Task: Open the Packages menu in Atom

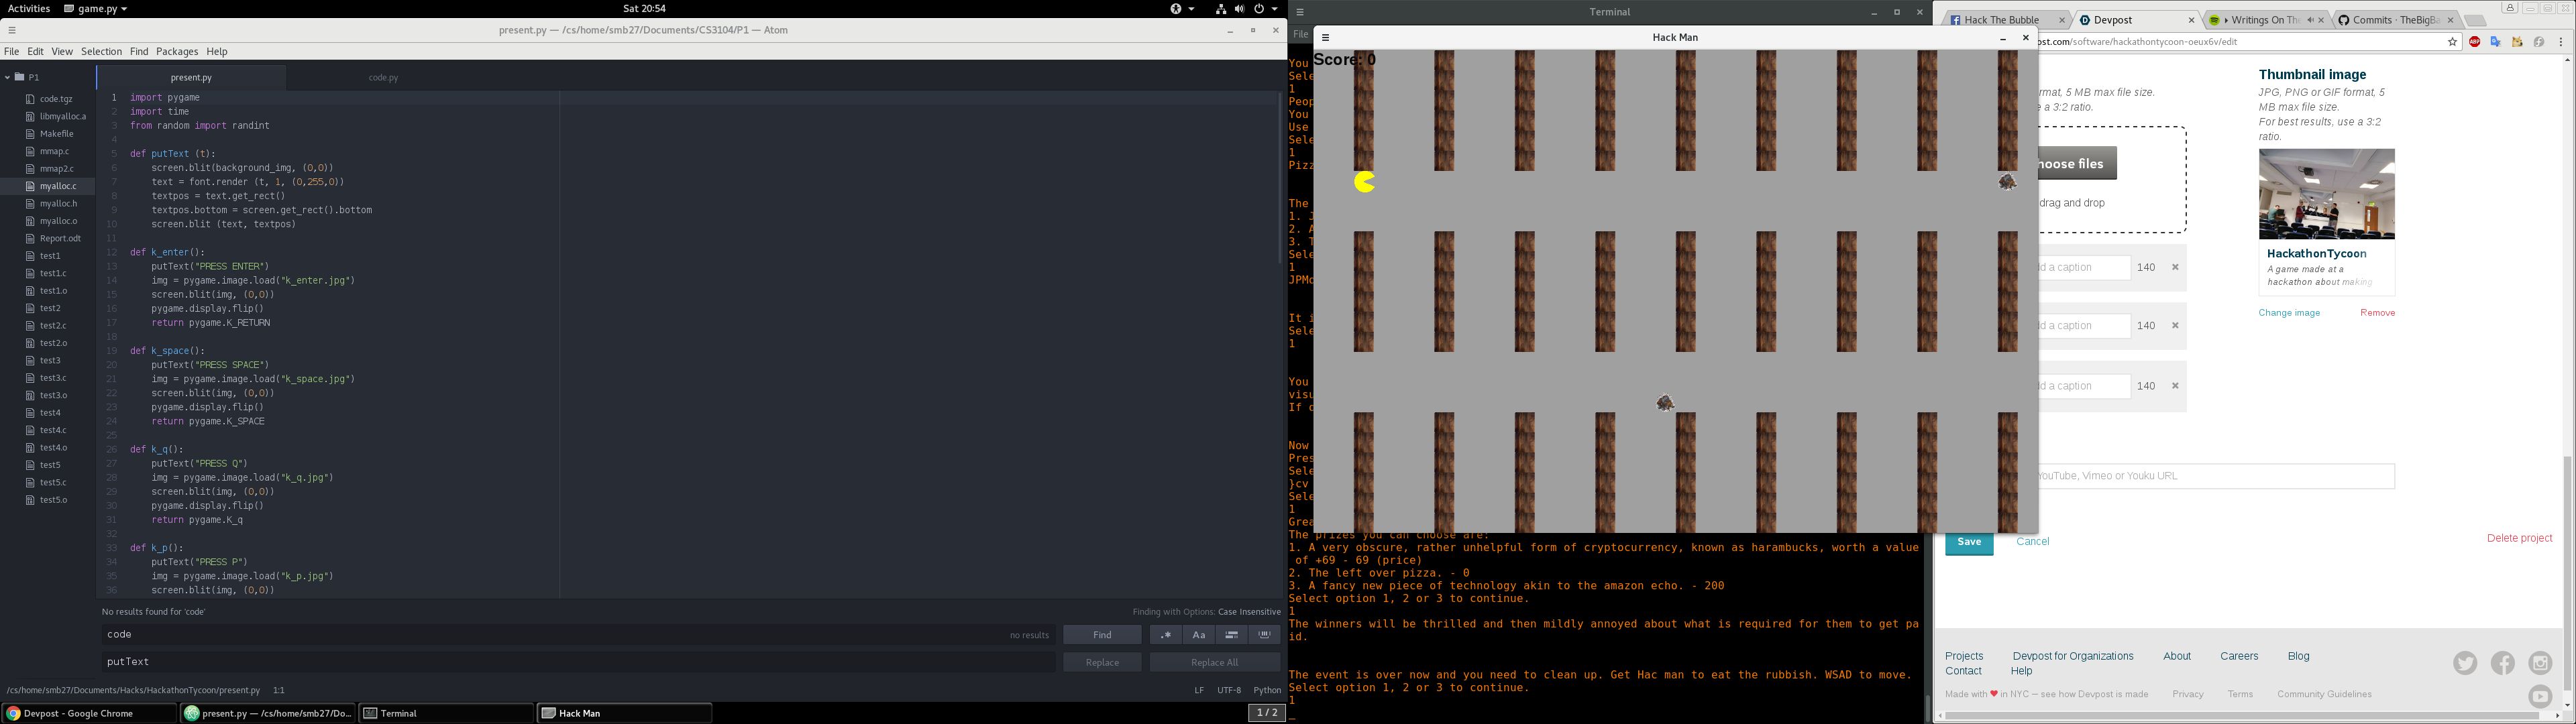Action: pos(177,52)
